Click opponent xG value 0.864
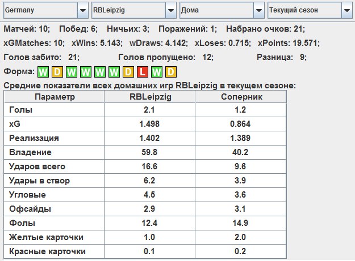 (240, 124)
